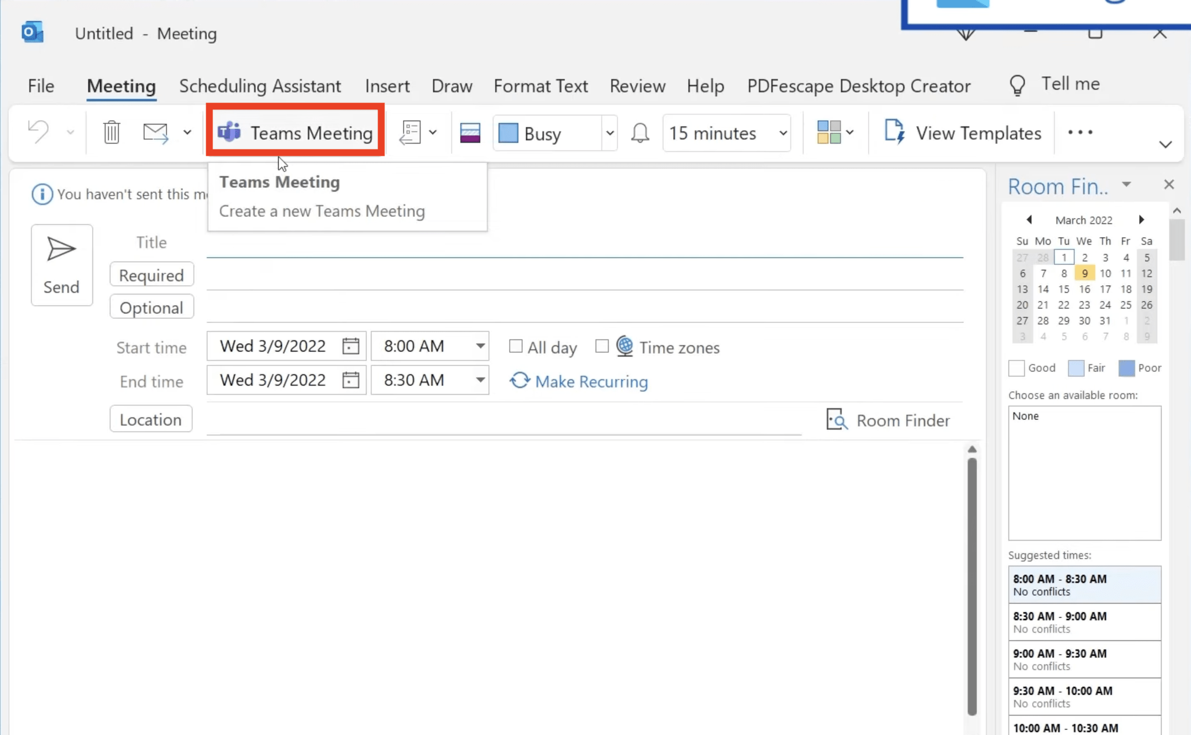The height and width of the screenshot is (735, 1191).
Task: Expand the ribbon chevron
Action: pos(1165,145)
